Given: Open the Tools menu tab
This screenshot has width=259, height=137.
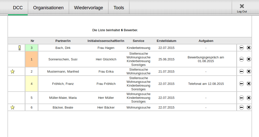Looking at the screenshot, I should coord(119,8).
